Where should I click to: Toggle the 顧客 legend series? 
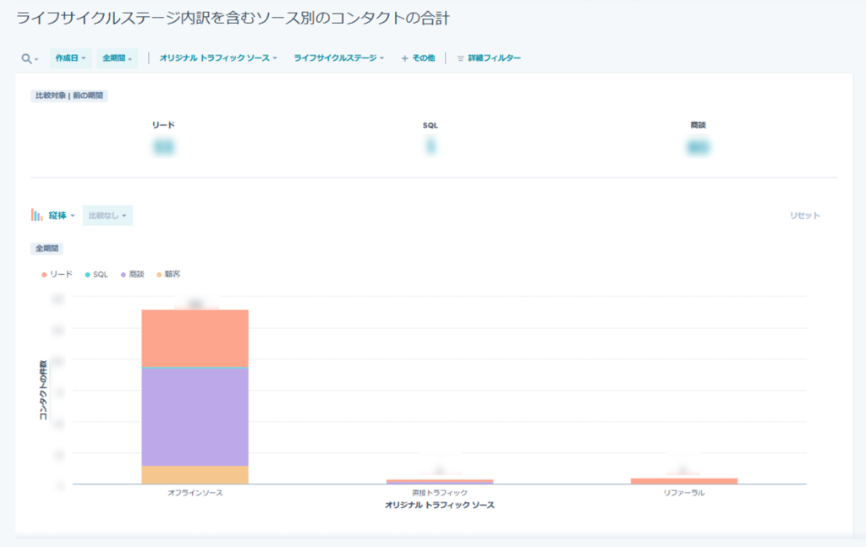(x=168, y=274)
